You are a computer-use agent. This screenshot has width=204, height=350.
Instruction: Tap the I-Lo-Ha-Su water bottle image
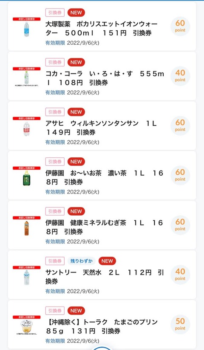click(26, 77)
